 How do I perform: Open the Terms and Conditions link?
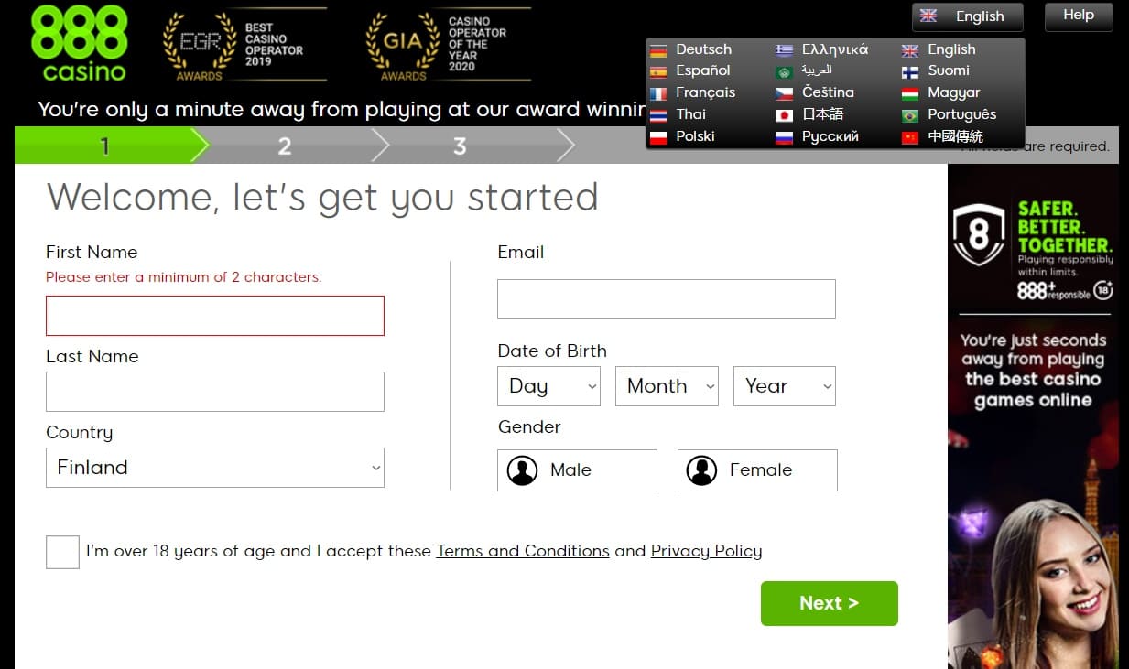pos(523,551)
